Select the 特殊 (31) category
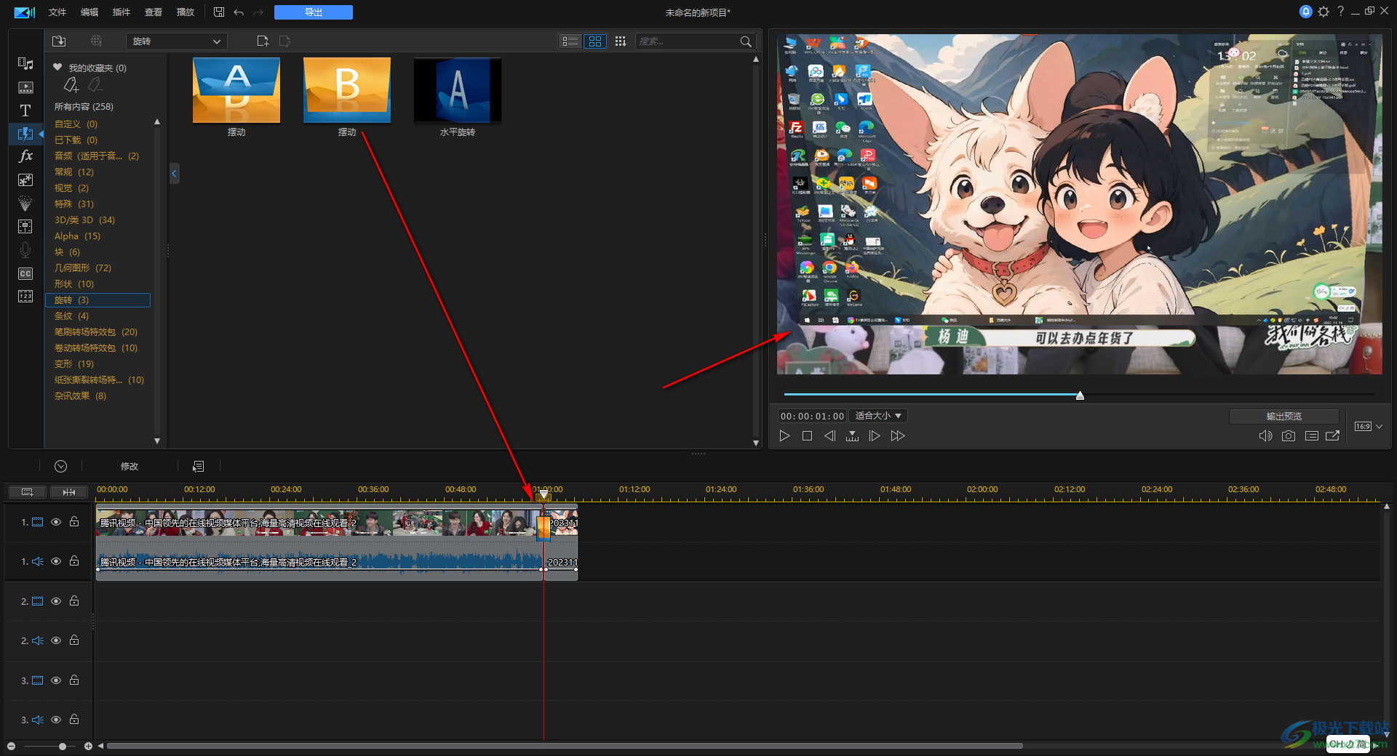The width and height of the screenshot is (1397, 756). [x=74, y=204]
